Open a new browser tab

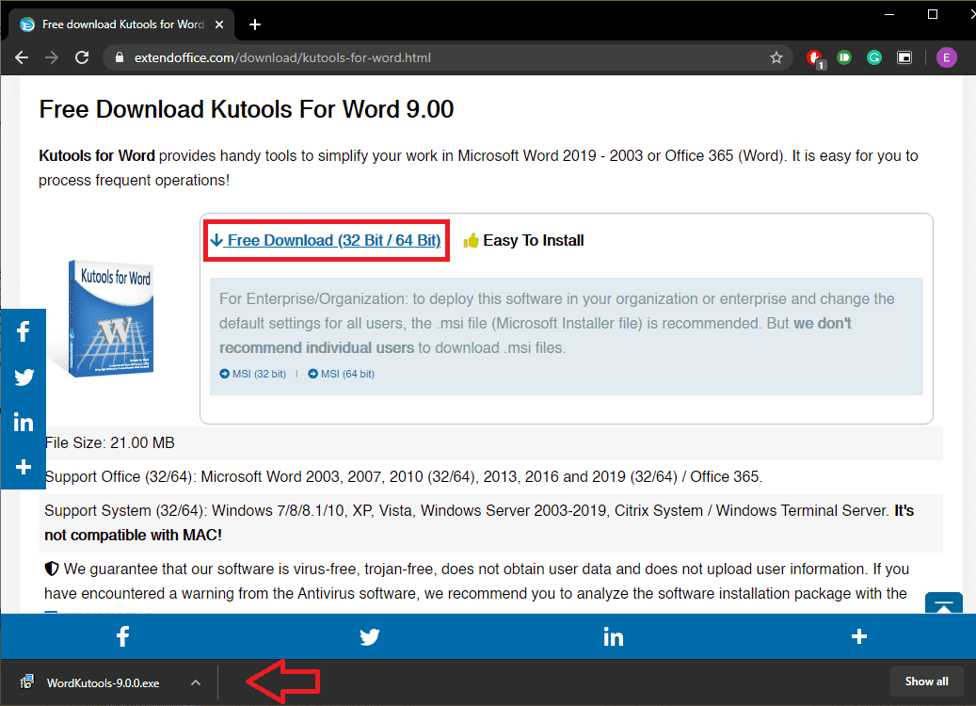point(254,24)
